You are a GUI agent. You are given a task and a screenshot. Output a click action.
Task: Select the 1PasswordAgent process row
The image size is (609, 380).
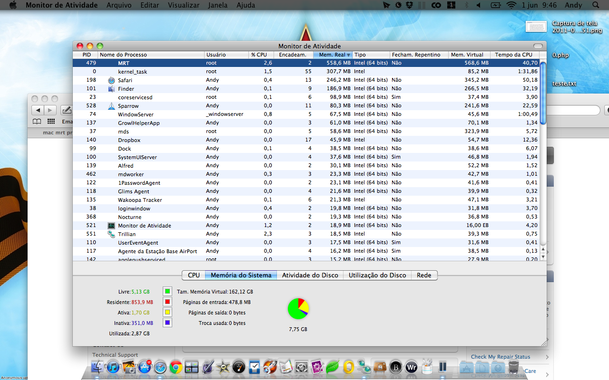tap(306, 183)
